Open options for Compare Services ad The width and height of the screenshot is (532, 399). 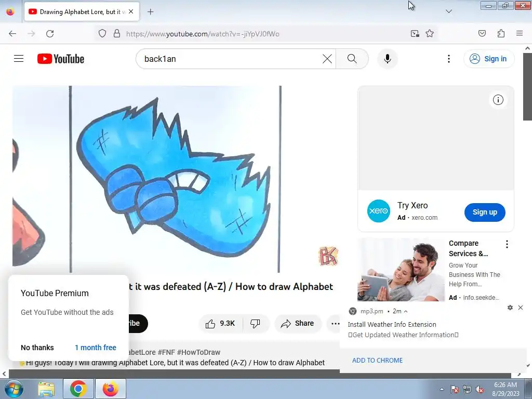pyautogui.click(x=507, y=244)
